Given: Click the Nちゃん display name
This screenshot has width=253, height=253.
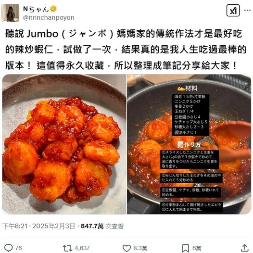Looking at the screenshot, I should tap(36, 9).
